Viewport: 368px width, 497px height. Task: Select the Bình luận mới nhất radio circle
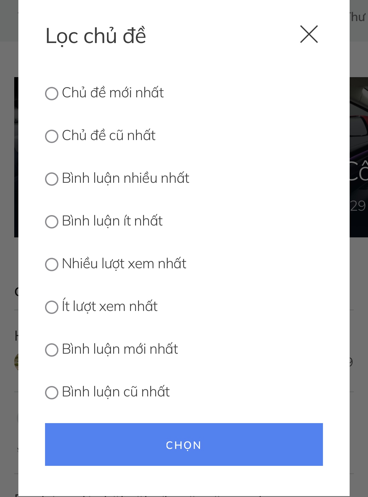(52, 350)
